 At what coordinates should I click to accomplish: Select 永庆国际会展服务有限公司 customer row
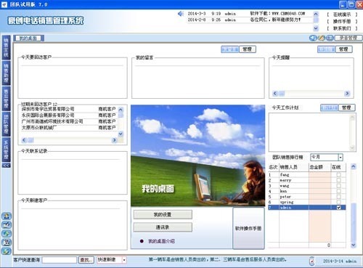[69, 115]
